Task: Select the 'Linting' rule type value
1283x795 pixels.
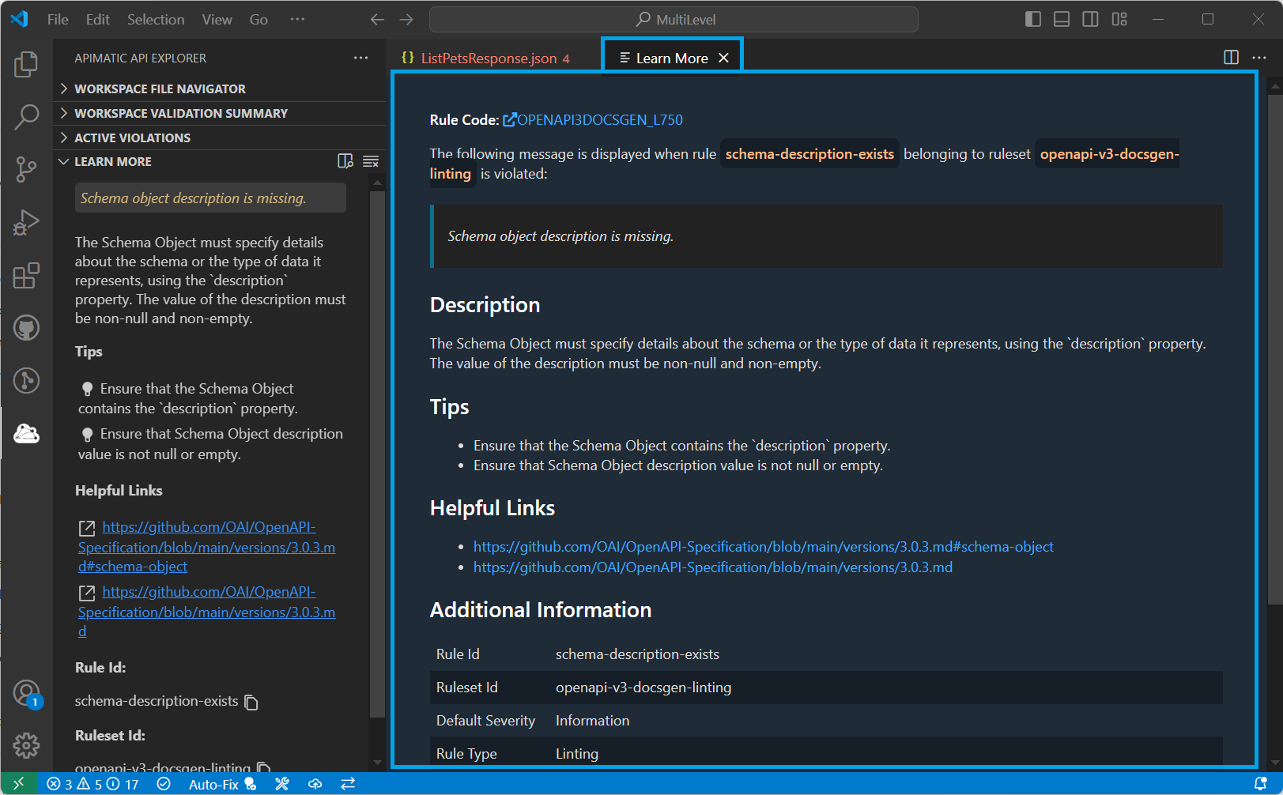Action: 577,754
